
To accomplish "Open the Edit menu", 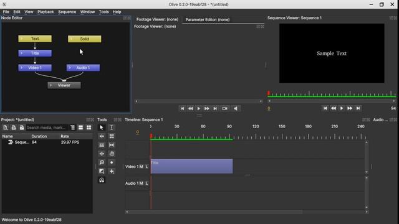I will (17, 12).
